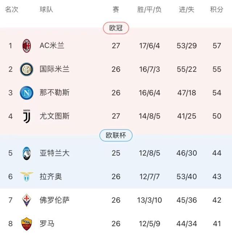The height and width of the screenshot is (236, 232).
Task: Click the Inter Milan club crest
Action: pos(26,69)
